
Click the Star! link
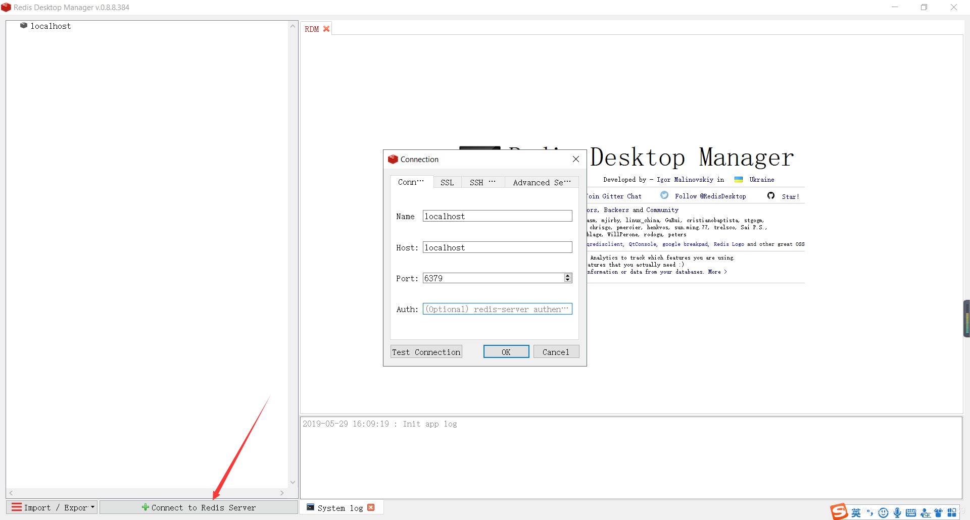[x=791, y=196]
